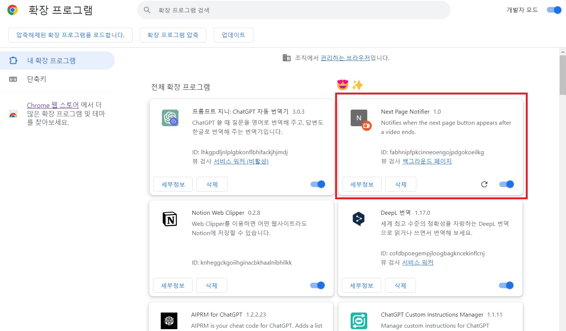This screenshot has height=331, width=566.
Task: Click the 확장 프로그램 압축 button
Action: [x=173, y=35]
